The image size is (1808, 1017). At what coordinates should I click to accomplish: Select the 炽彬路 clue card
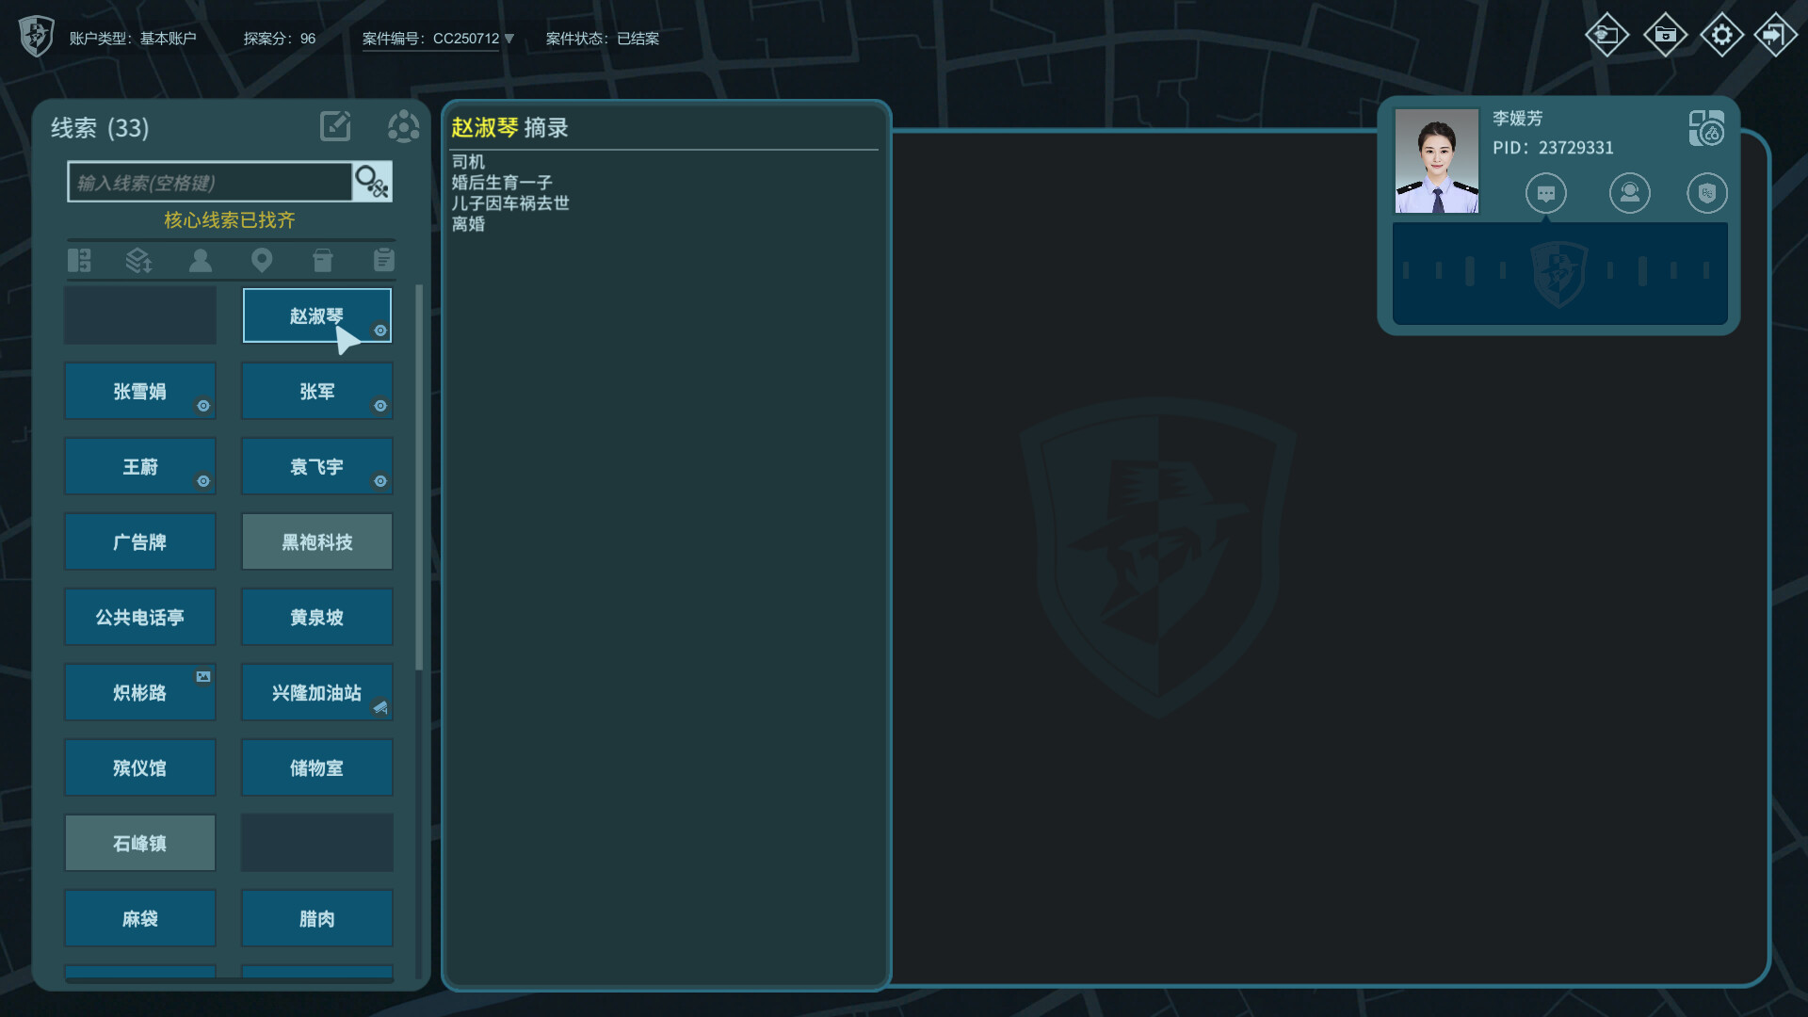click(x=140, y=692)
